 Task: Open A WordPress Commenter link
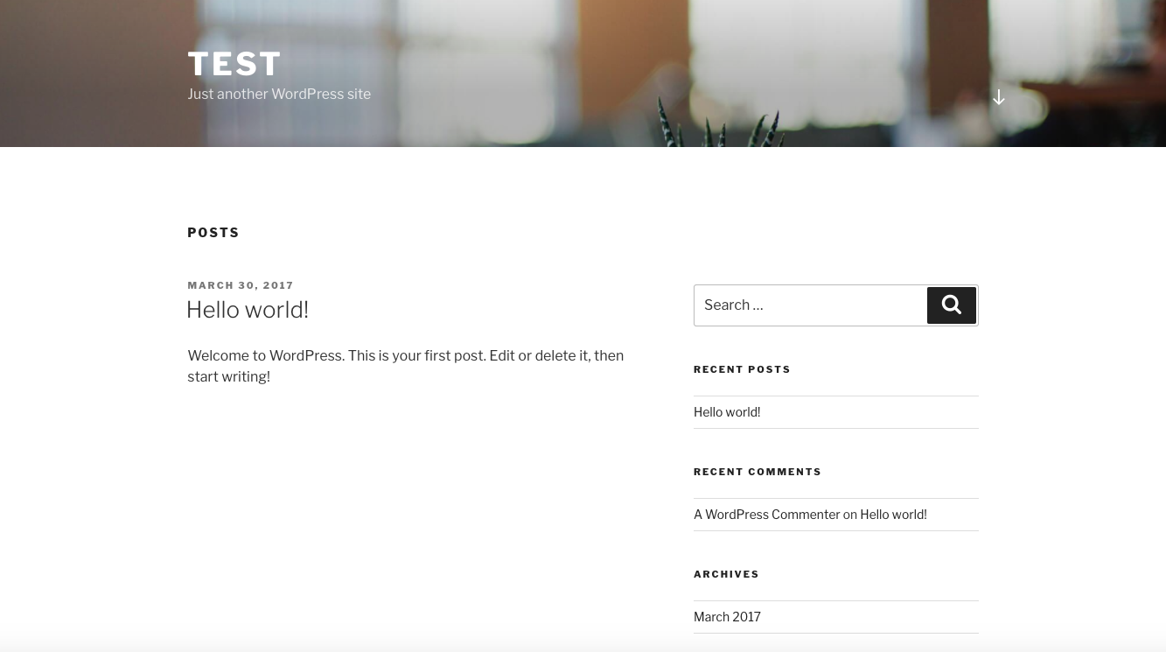[767, 515]
